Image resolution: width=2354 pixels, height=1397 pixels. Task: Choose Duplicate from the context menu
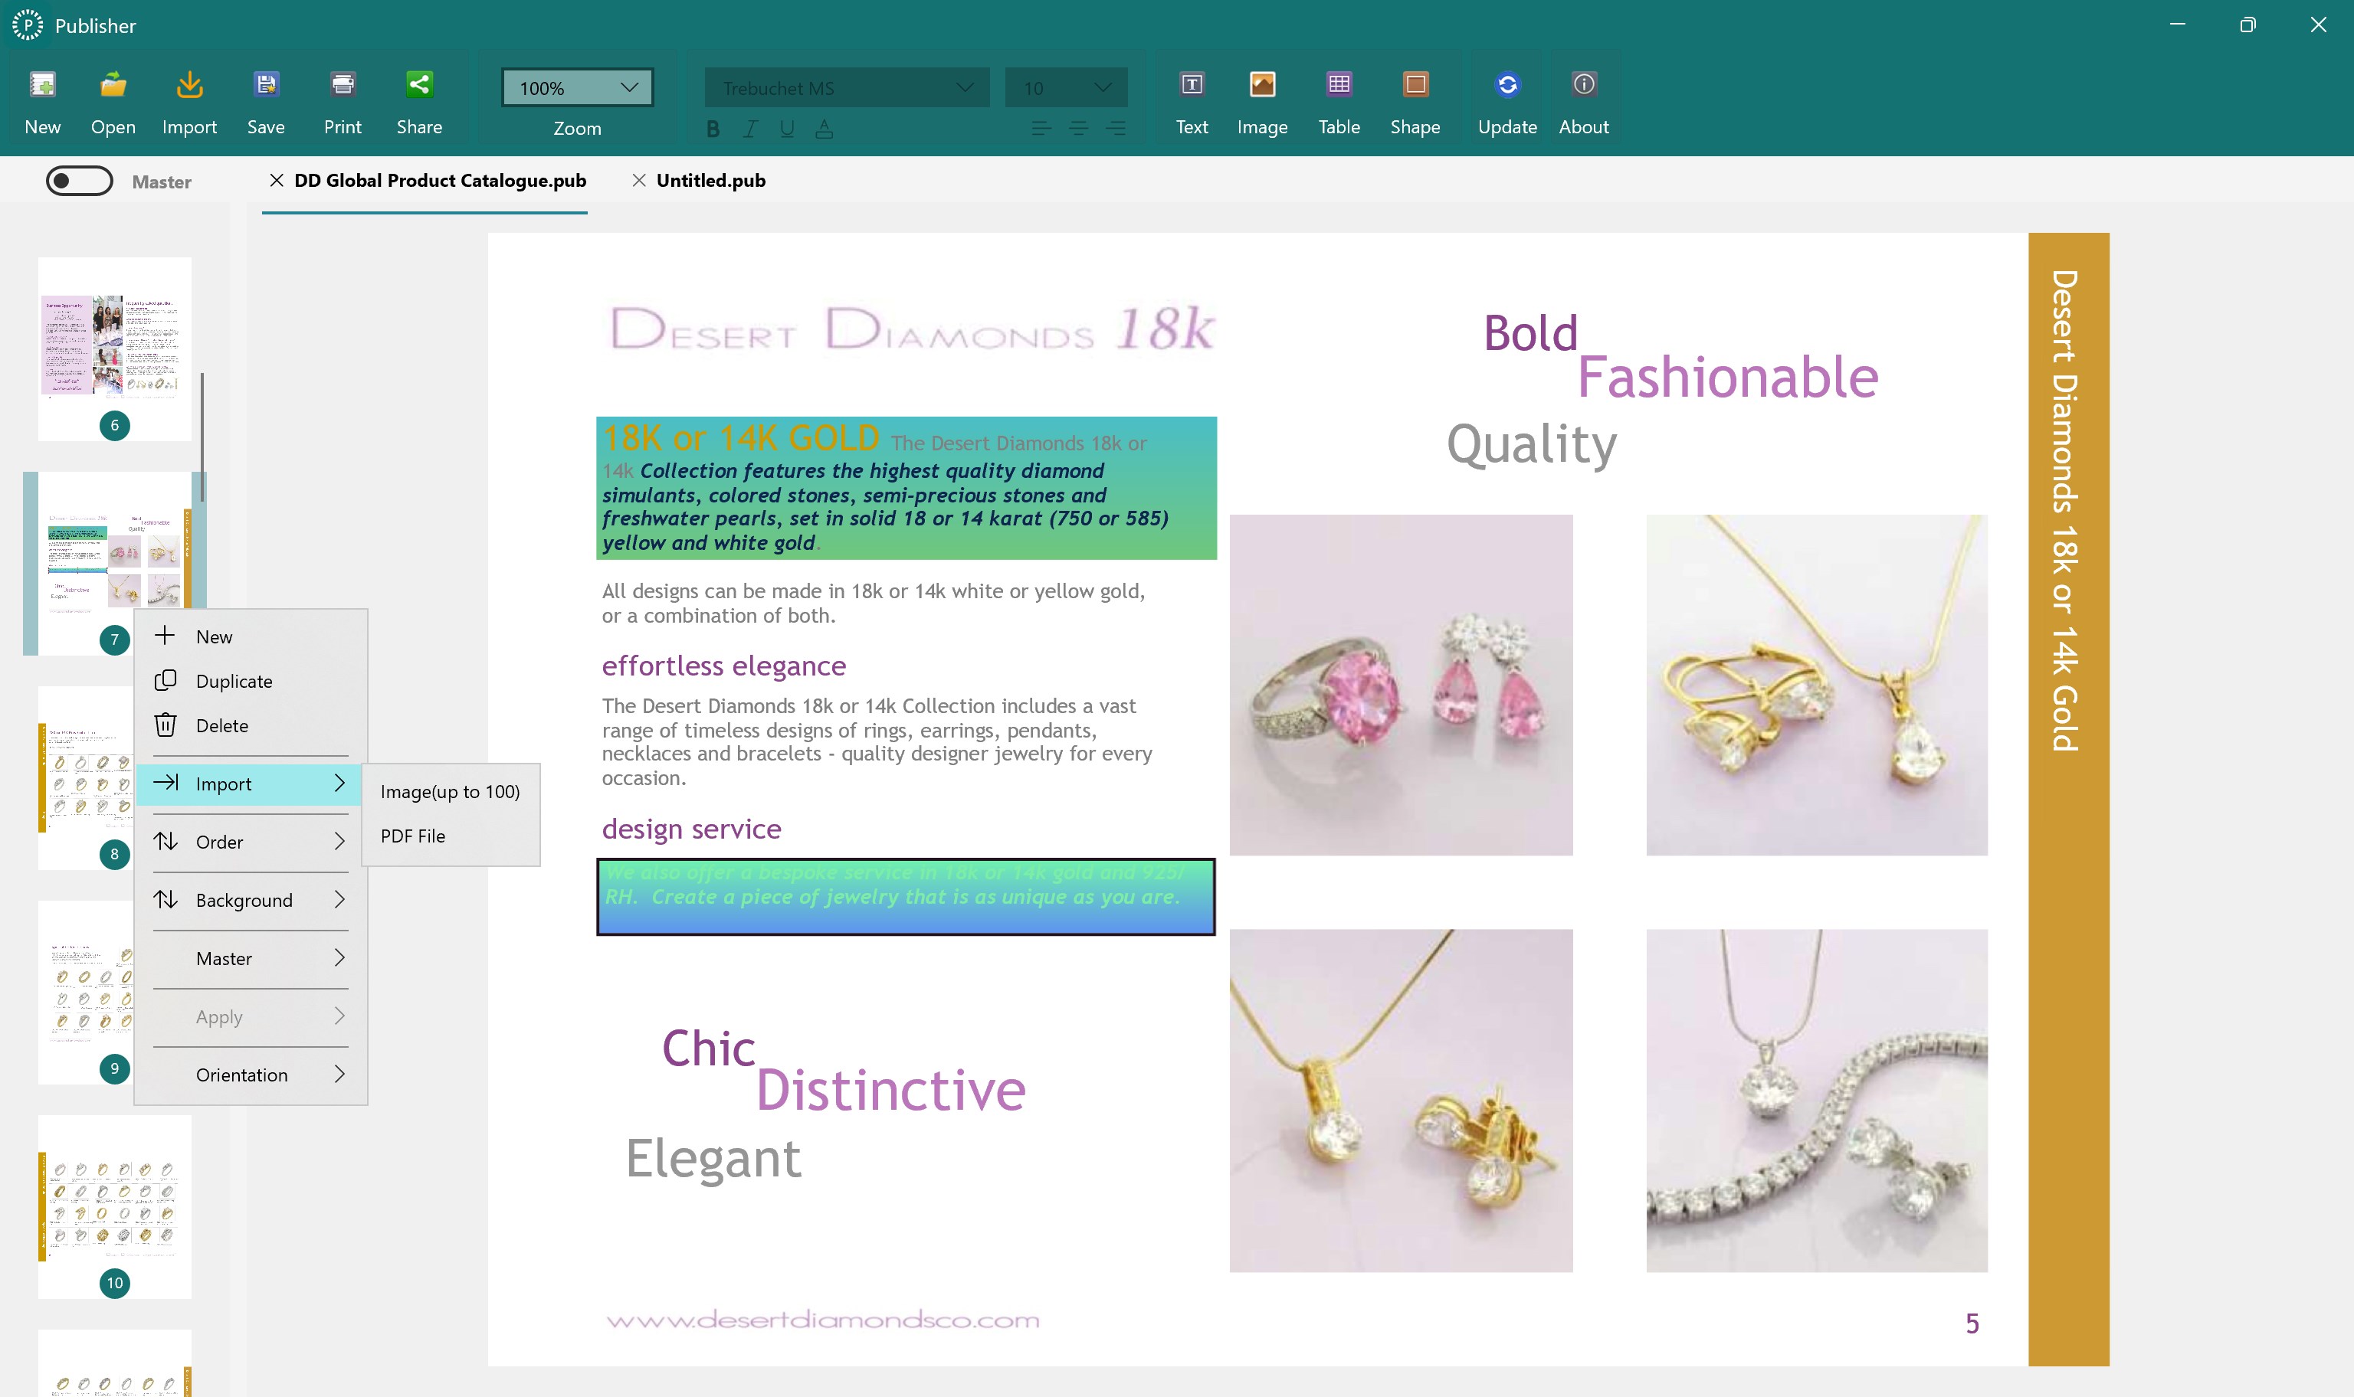click(x=234, y=681)
